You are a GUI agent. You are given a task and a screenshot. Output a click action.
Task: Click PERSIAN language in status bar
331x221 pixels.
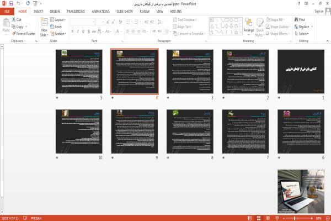point(36,218)
